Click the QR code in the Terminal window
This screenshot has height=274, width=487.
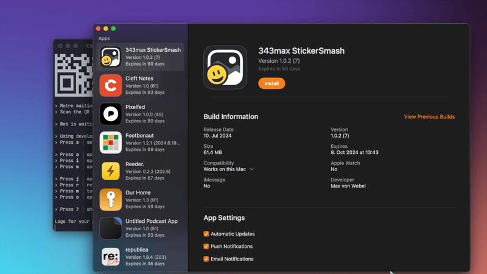point(74,75)
